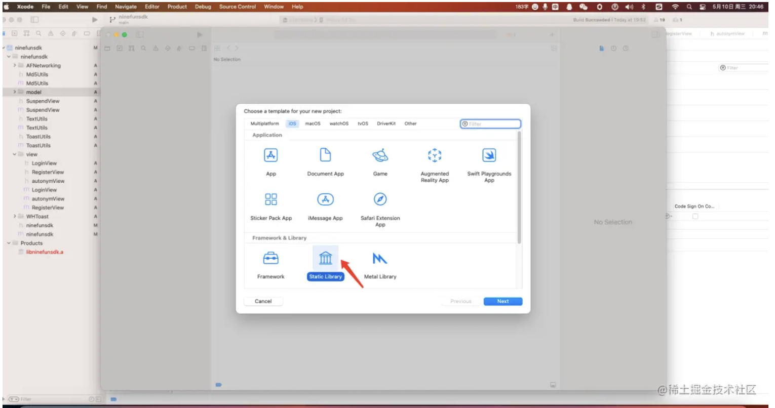Image resolution: width=775 pixels, height=408 pixels.
Task: Click the inspector Filter field behind dialog
Action: 745,68
